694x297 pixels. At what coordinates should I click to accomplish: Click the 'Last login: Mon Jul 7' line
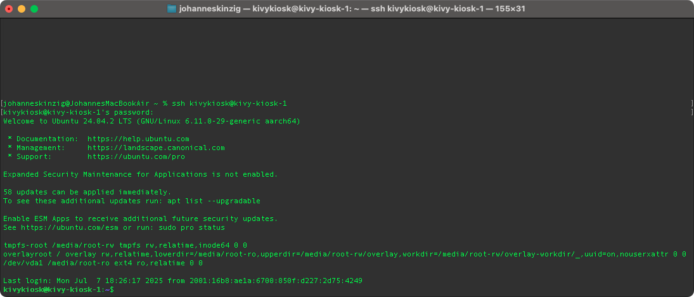[x=183, y=281]
